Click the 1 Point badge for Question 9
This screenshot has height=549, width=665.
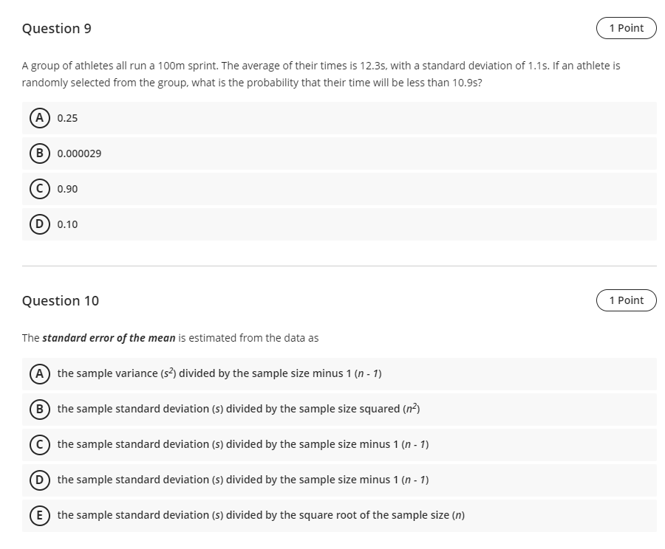click(626, 28)
